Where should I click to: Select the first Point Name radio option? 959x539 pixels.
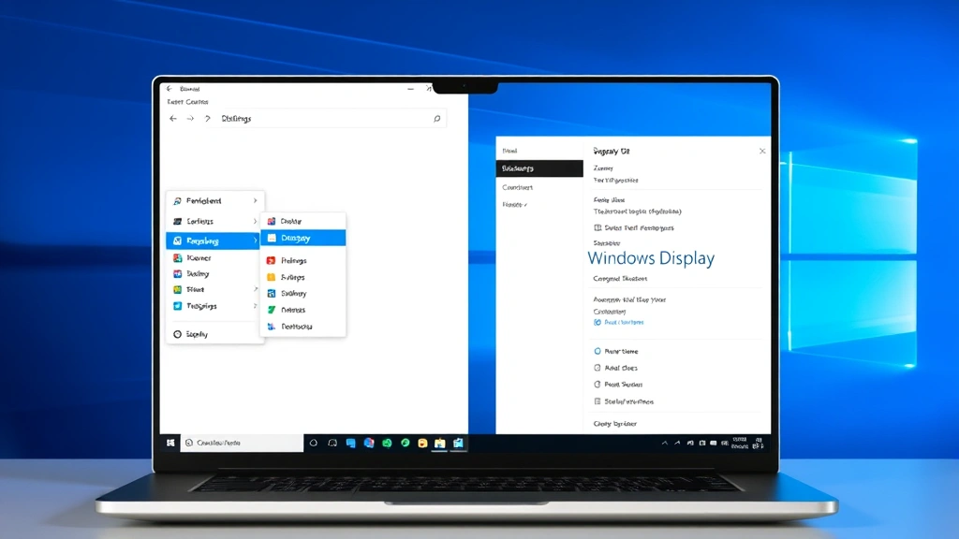[597, 351]
